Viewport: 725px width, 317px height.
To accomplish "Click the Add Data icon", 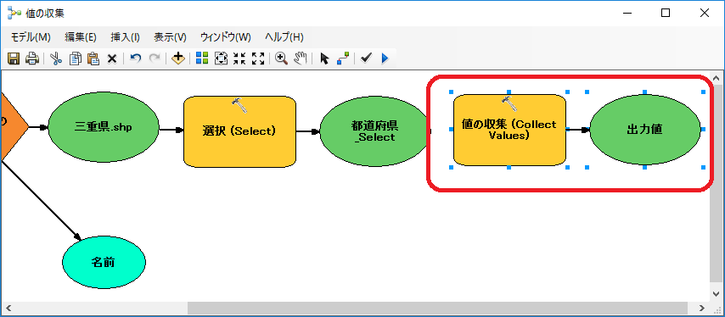I will pos(178,58).
